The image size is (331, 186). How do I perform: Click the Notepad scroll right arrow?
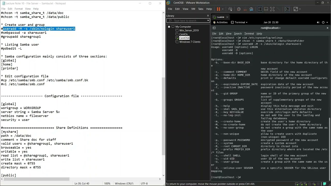pyautogui.click(x=160, y=179)
